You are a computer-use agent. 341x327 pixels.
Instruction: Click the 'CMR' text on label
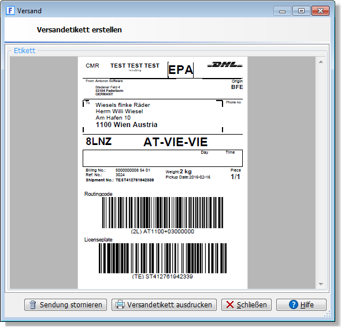coord(92,65)
